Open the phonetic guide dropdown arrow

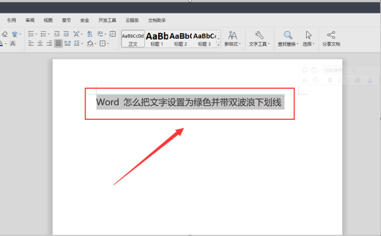click(x=20, y=34)
